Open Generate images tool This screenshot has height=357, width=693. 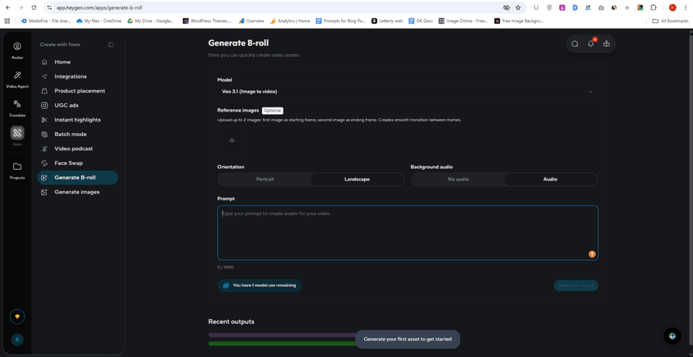77,192
